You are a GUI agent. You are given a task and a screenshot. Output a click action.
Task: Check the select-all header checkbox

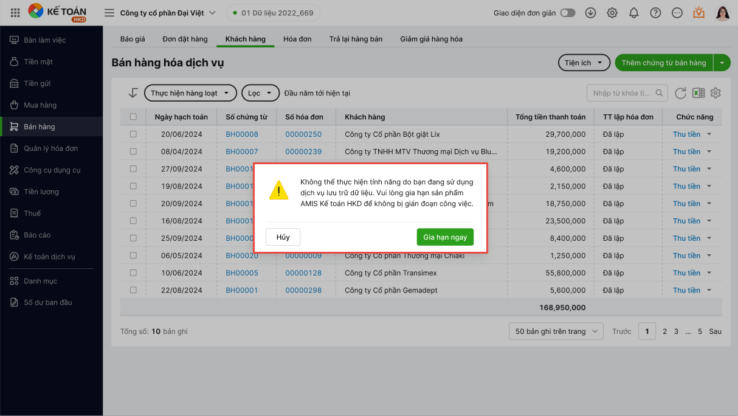click(133, 117)
